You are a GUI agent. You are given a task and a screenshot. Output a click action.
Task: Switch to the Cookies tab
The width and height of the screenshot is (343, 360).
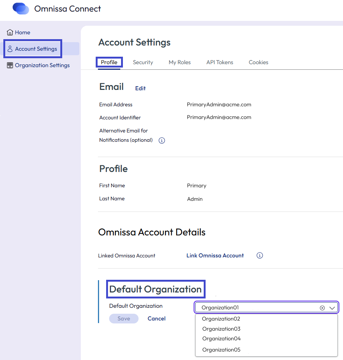[258, 62]
